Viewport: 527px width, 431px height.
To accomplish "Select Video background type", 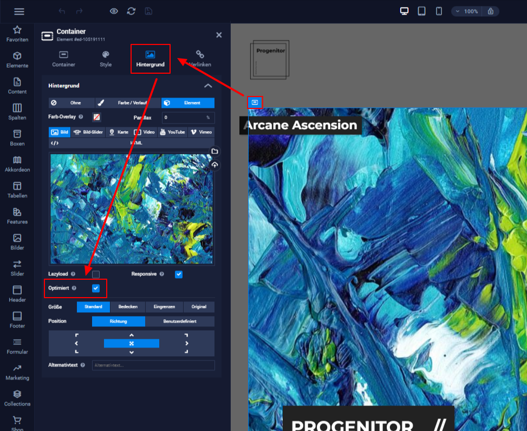I will click(145, 132).
